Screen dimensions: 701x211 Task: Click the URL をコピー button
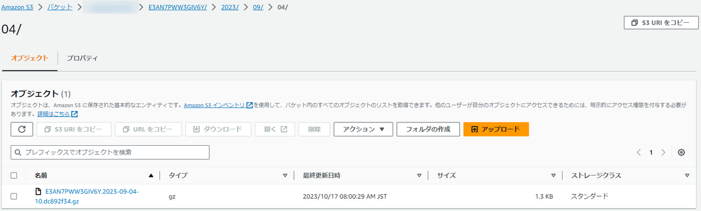(x=148, y=129)
